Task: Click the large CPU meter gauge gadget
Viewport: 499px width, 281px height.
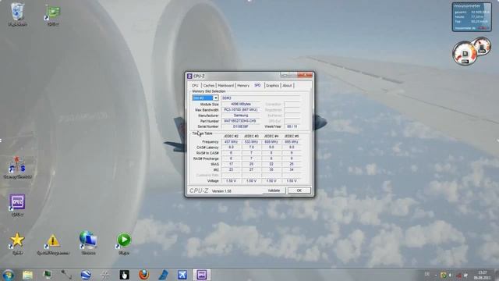Action: point(465,54)
